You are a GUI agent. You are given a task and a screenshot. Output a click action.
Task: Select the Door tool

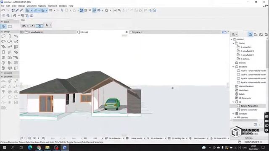click(x=3, y=52)
